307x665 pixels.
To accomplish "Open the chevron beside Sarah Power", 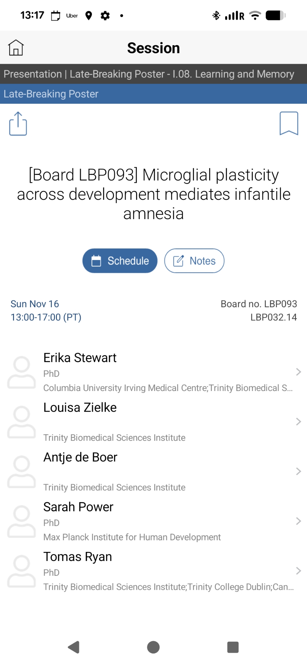I will 298,521.
